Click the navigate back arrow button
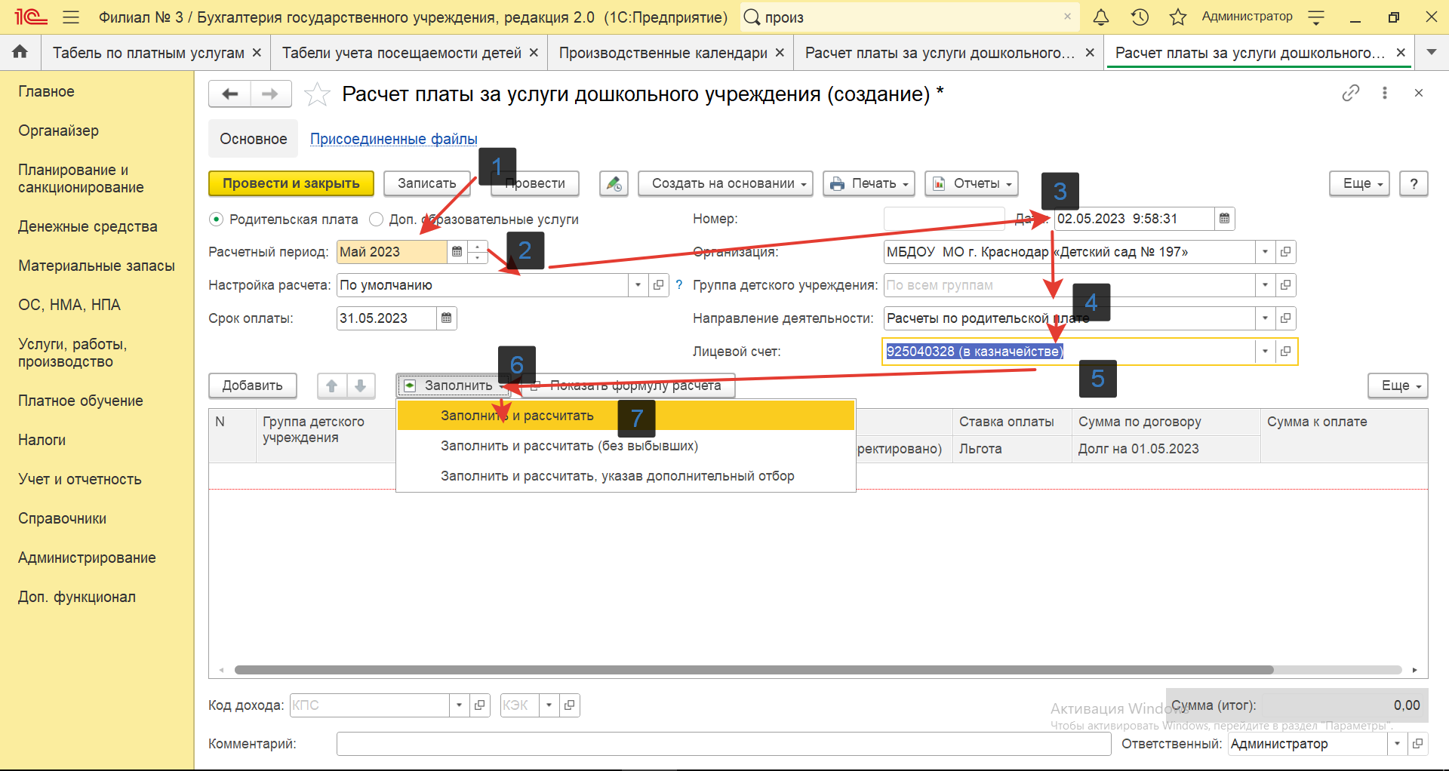Image resolution: width=1449 pixels, height=771 pixels. 230,94
